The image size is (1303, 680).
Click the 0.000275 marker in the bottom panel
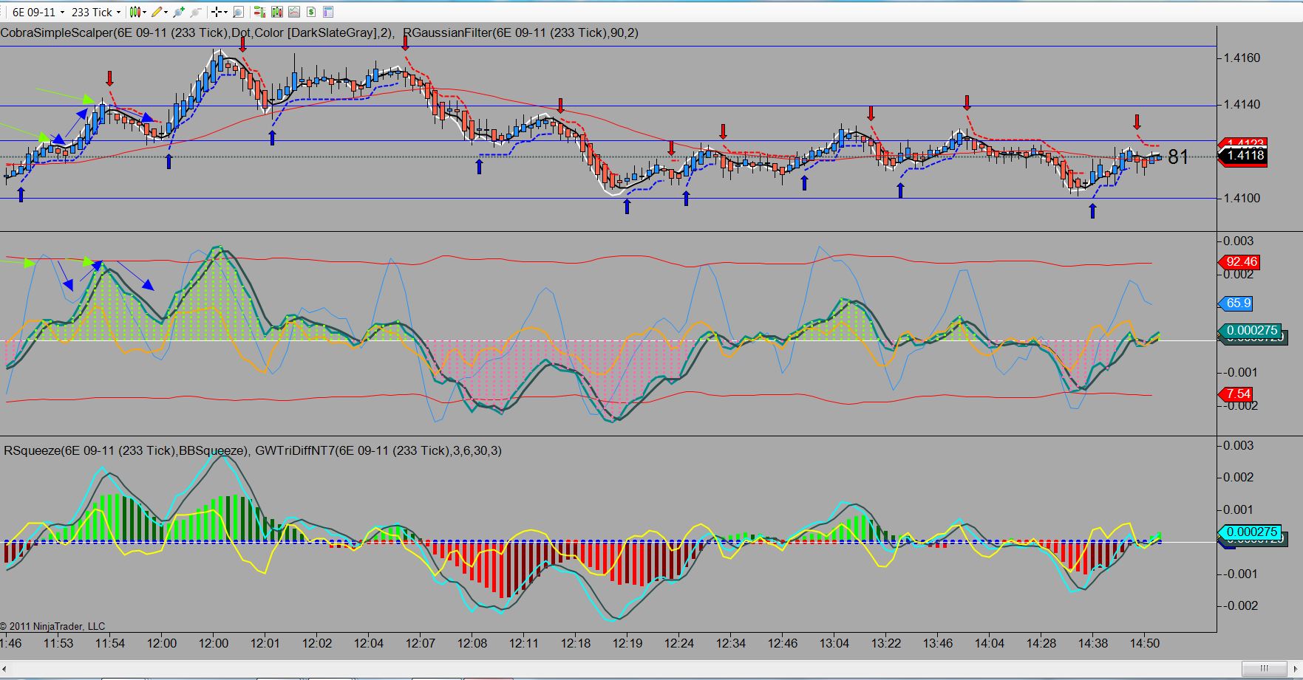point(1251,532)
